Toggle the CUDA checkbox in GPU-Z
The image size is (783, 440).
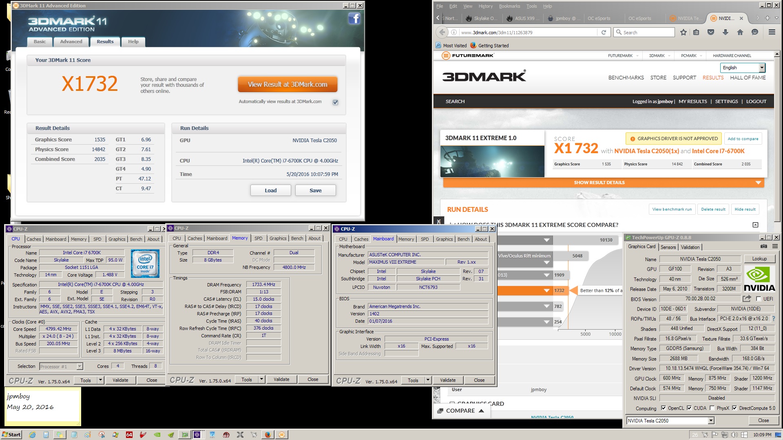689,408
